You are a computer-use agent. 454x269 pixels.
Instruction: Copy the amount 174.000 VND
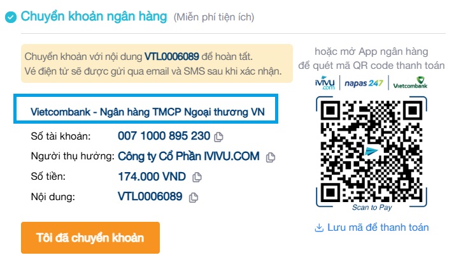pos(197,177)
